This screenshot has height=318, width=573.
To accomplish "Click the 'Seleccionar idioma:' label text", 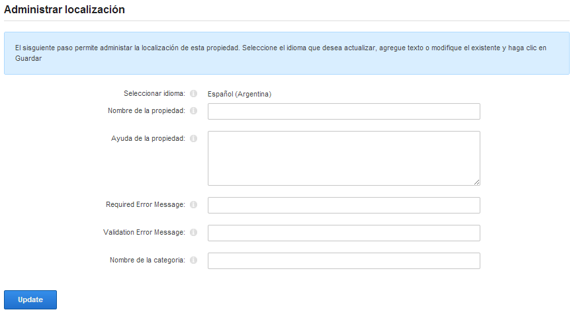I will point(154,94).
